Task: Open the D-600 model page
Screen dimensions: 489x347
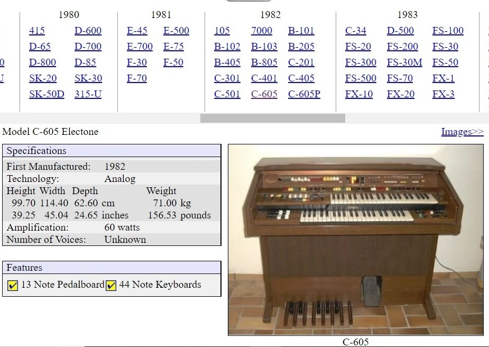Action: 88,31
